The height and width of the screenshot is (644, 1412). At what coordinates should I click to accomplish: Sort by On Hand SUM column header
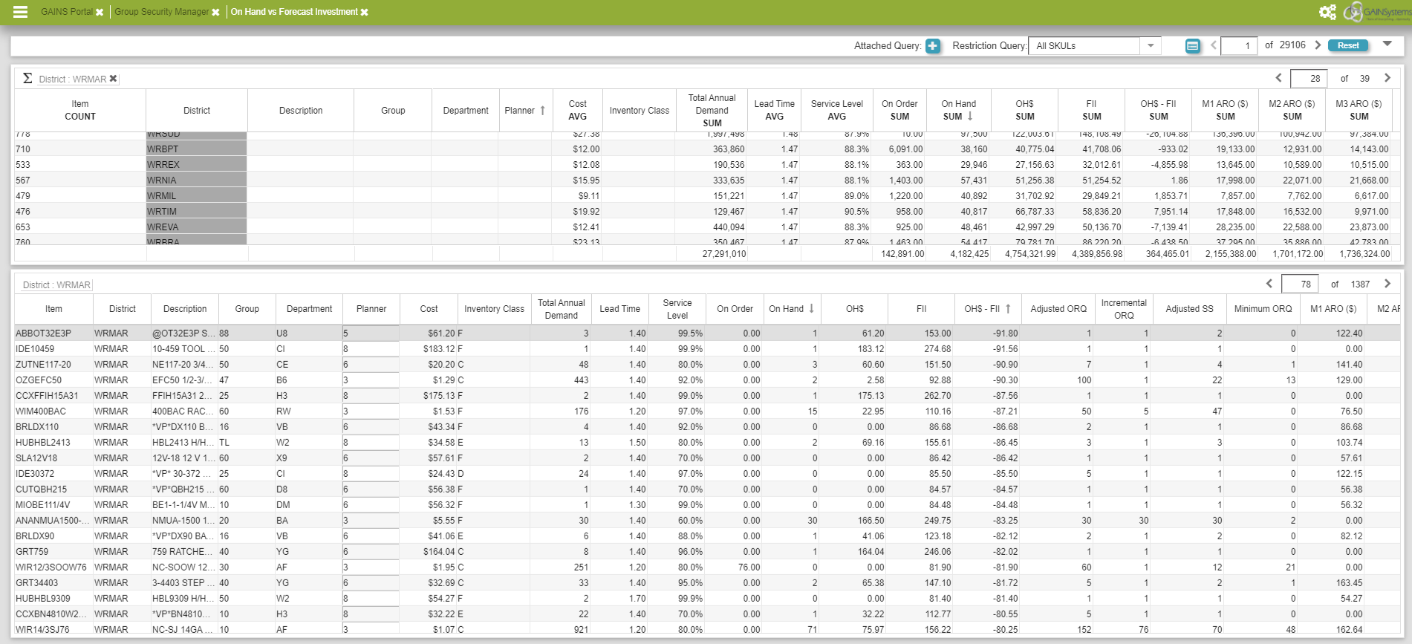pyautogui.click(x=958, y=110)
